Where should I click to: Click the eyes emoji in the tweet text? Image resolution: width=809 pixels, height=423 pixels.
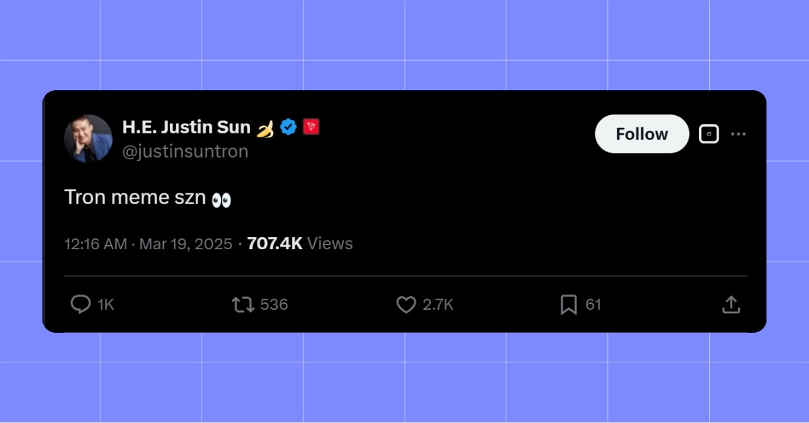(222, 197)
